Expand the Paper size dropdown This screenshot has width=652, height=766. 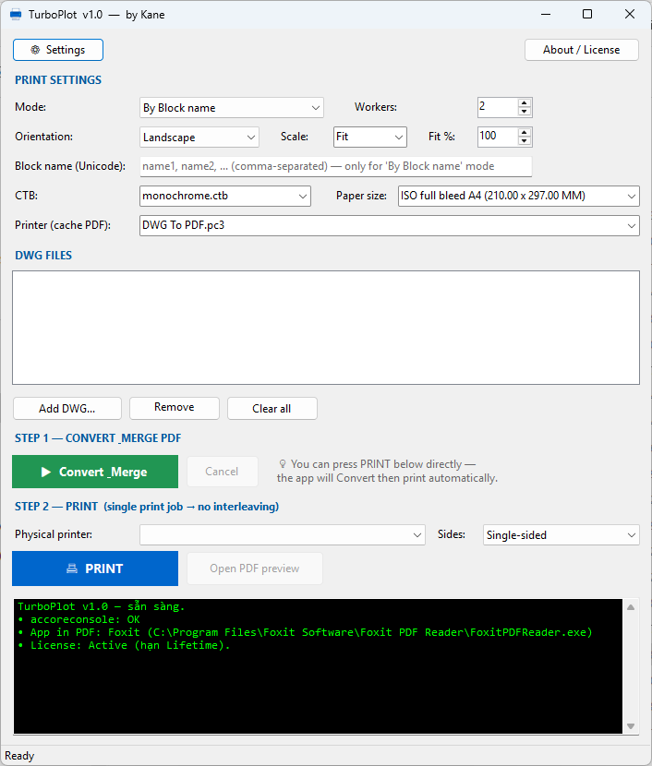[x=519, y=196]
